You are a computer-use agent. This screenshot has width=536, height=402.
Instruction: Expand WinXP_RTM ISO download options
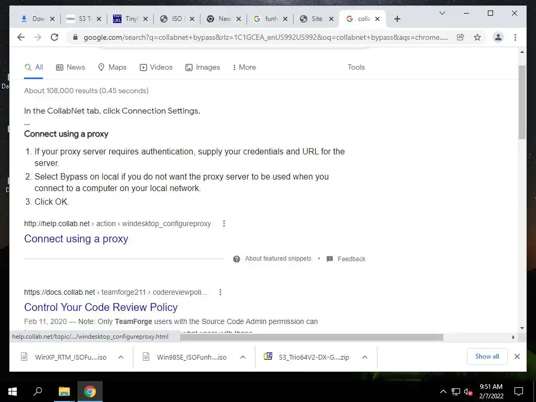point(121,357)
